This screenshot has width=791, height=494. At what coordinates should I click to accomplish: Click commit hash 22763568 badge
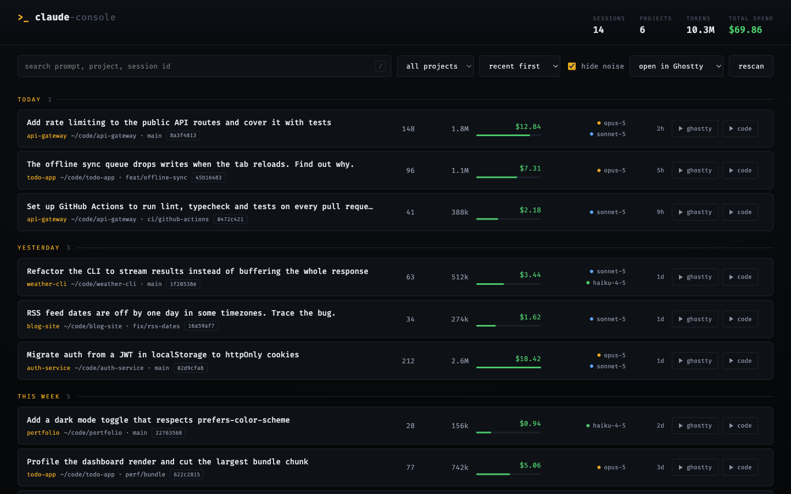(169, 433)
